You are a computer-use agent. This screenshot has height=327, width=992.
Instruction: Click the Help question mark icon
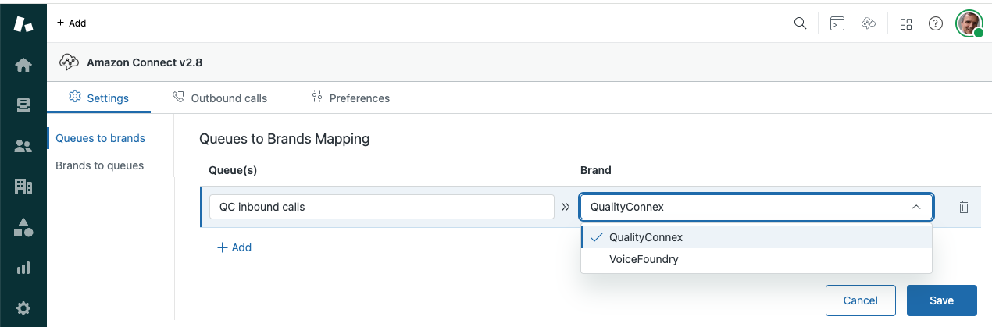(935, 23)
